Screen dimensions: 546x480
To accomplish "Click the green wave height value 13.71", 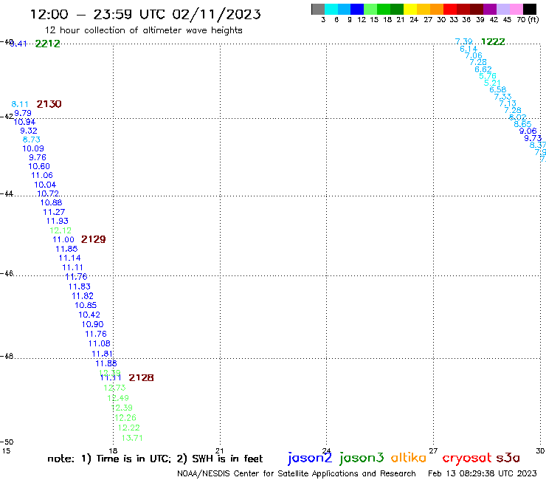I will (132, 438).
